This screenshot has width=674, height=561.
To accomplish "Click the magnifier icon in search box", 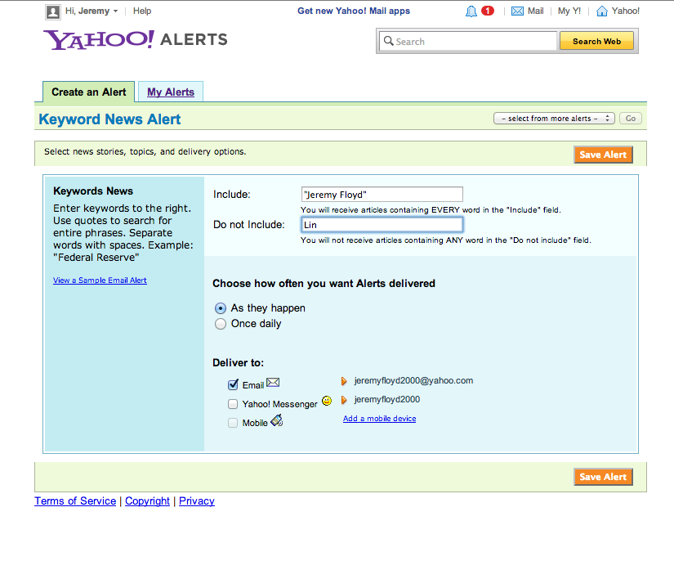I will click(389, 41).
